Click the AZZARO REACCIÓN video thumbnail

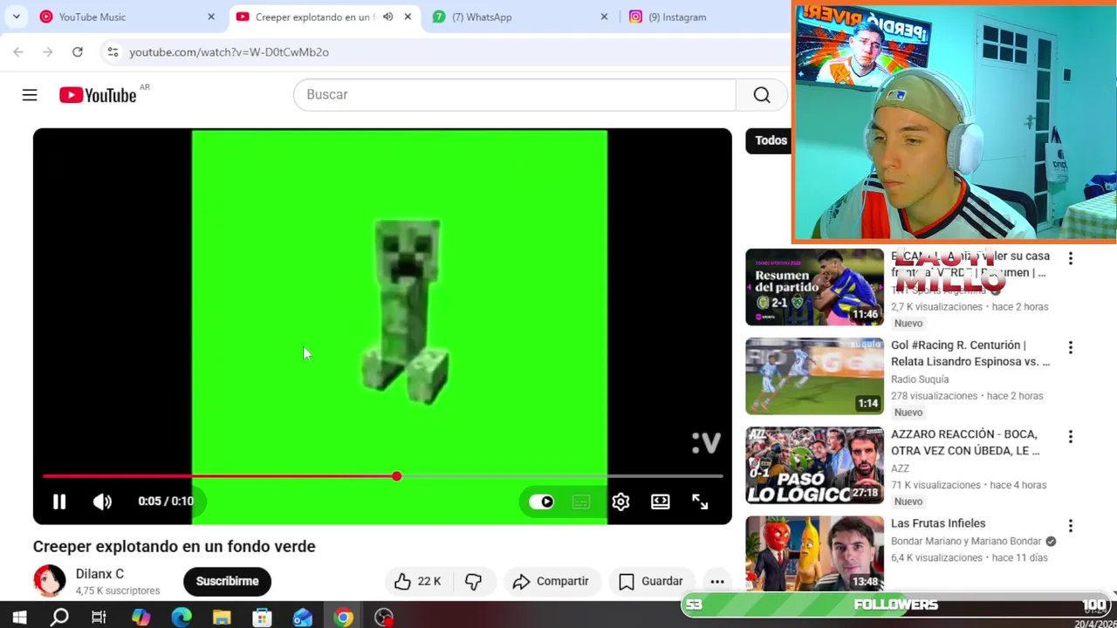point(814,465)
